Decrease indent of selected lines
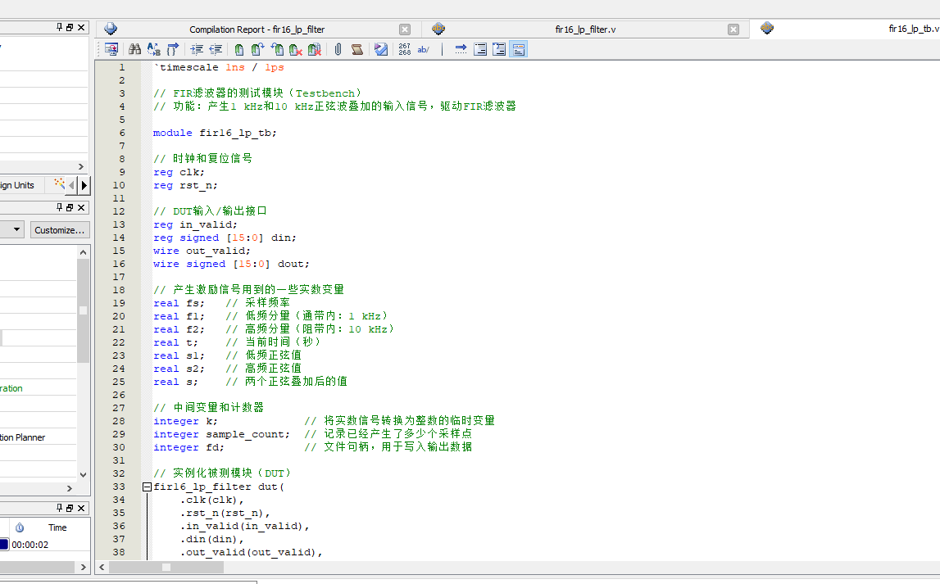This screenshot has width=940, height=584. click(x=216, y=49)
